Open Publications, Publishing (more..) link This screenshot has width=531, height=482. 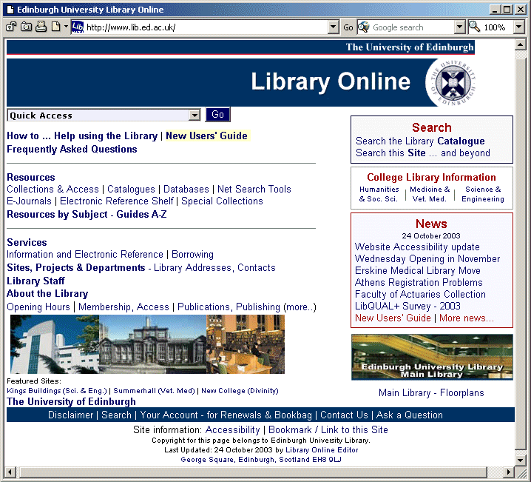tap(247, 307)
